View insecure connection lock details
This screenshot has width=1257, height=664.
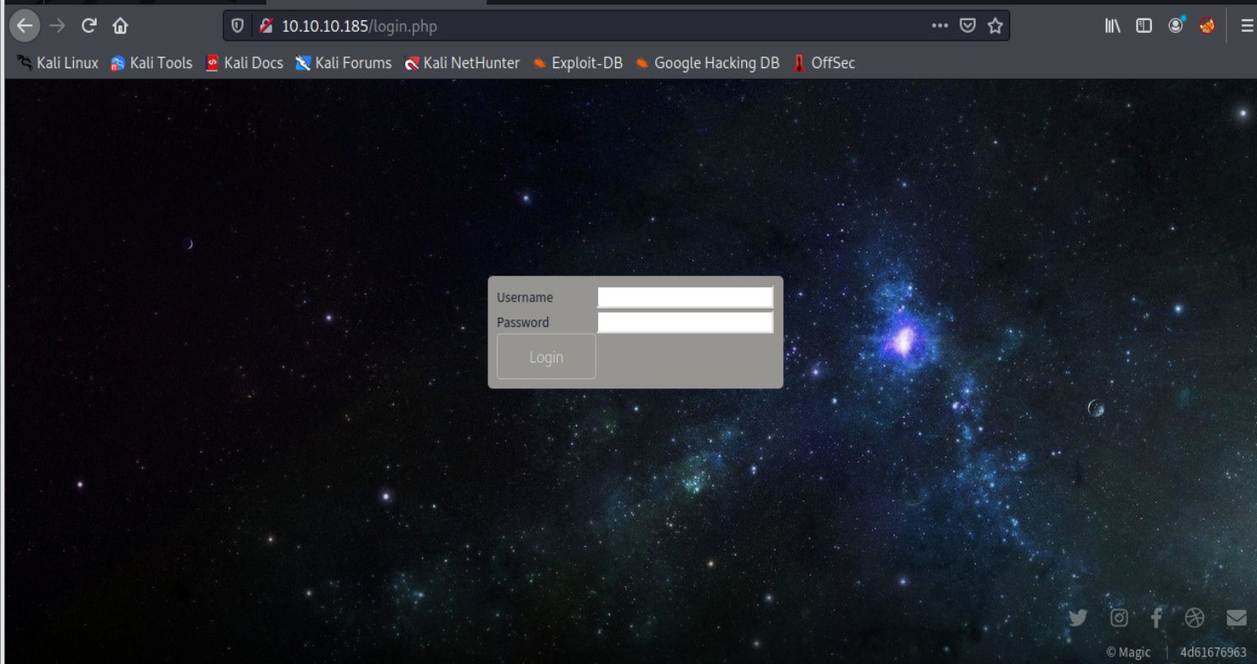point(266,26)
